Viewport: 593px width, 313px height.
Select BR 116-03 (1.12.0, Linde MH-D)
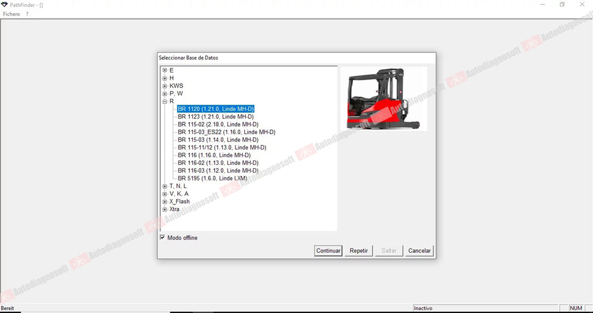218,170
